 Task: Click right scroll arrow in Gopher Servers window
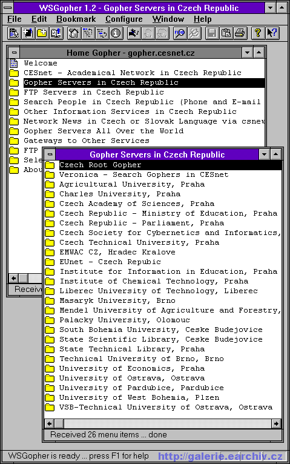point(276,424)
